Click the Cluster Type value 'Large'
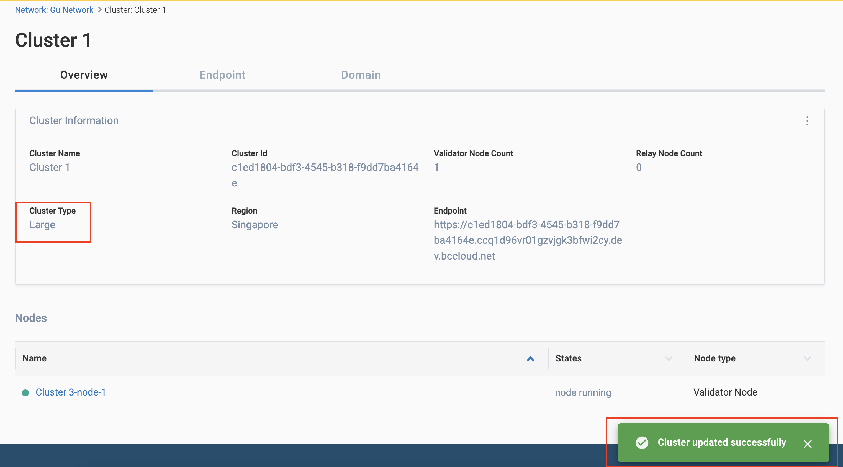 point(42,225)
